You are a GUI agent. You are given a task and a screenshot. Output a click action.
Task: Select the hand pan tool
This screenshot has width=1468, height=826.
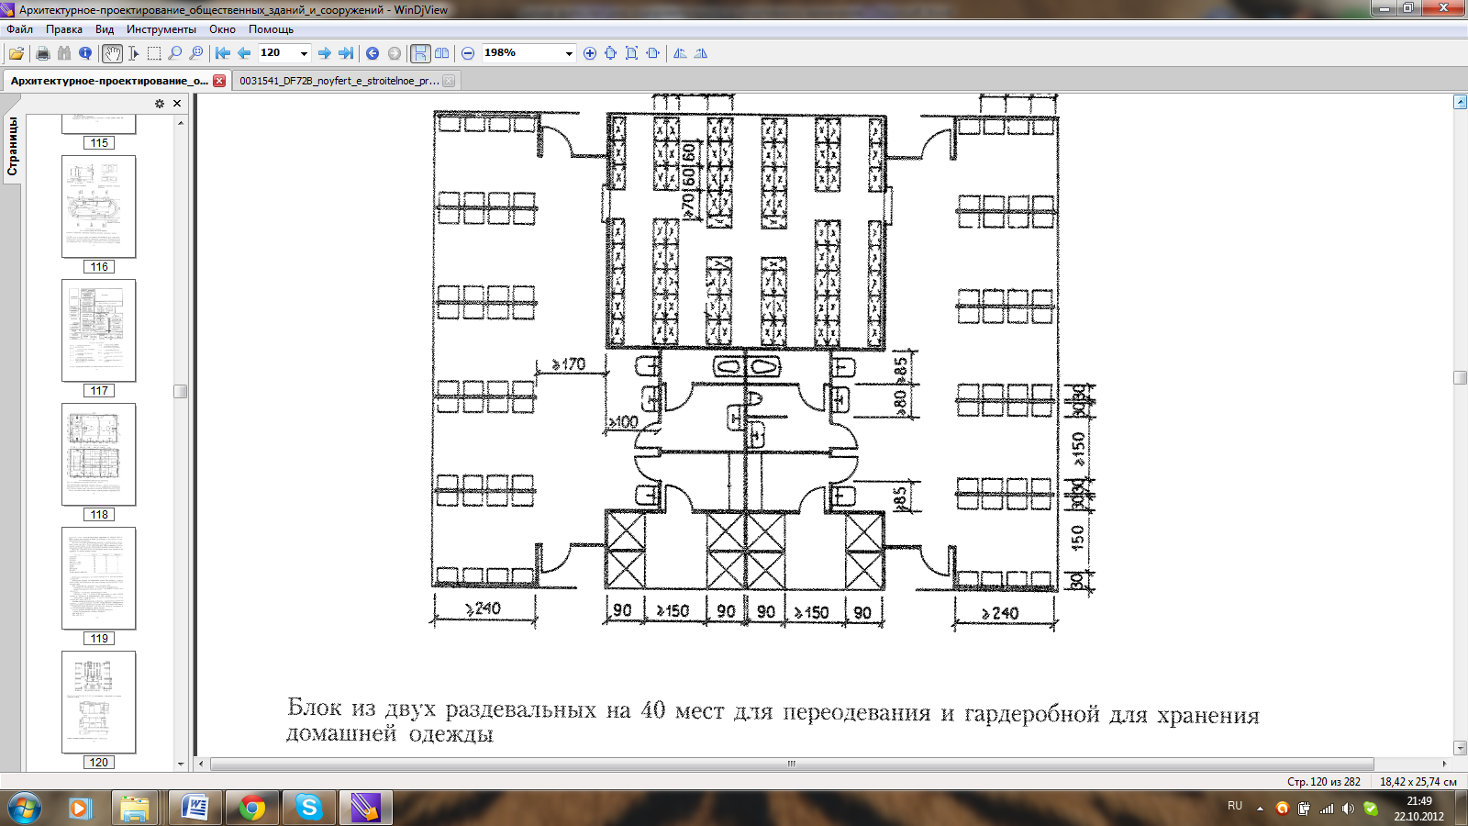coord(112,53)
